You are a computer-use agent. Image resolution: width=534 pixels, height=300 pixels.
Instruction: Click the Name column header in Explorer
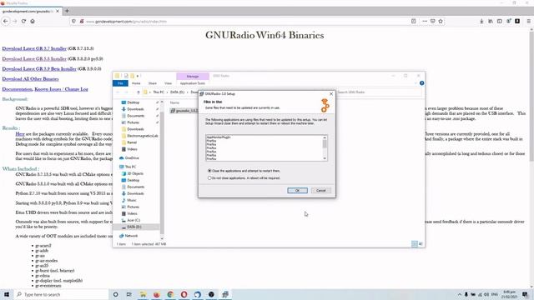tap(174, 102)
